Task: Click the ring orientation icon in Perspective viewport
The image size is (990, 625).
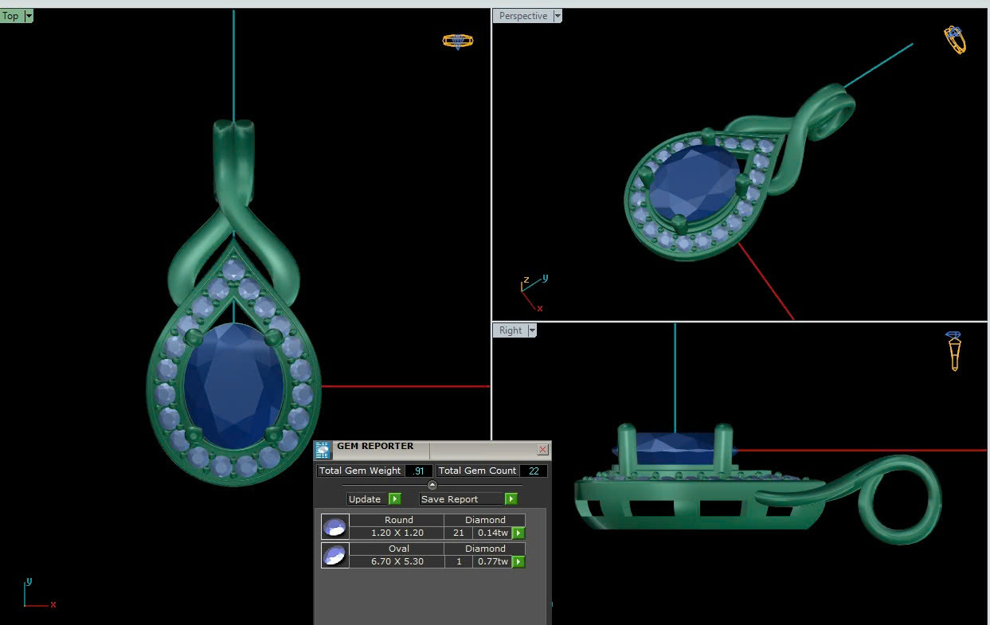Action: click(x=955, y=40)
